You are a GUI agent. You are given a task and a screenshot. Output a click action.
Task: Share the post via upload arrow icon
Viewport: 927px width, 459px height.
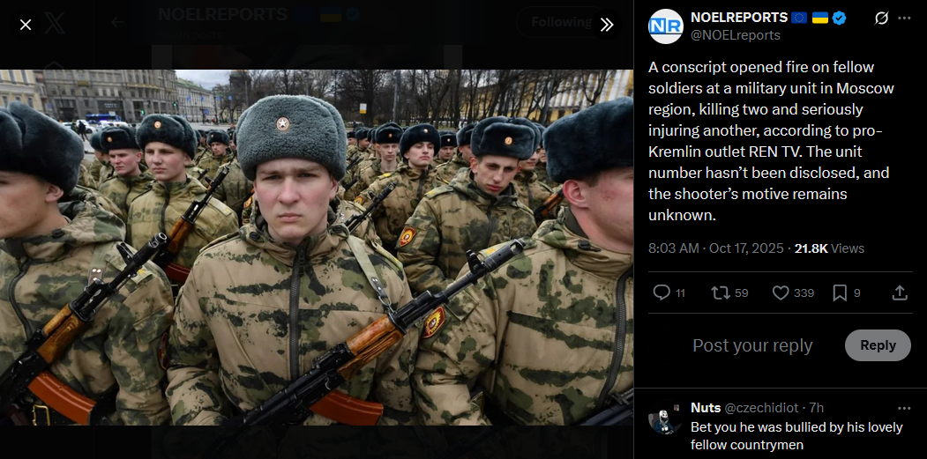[899, 292]
